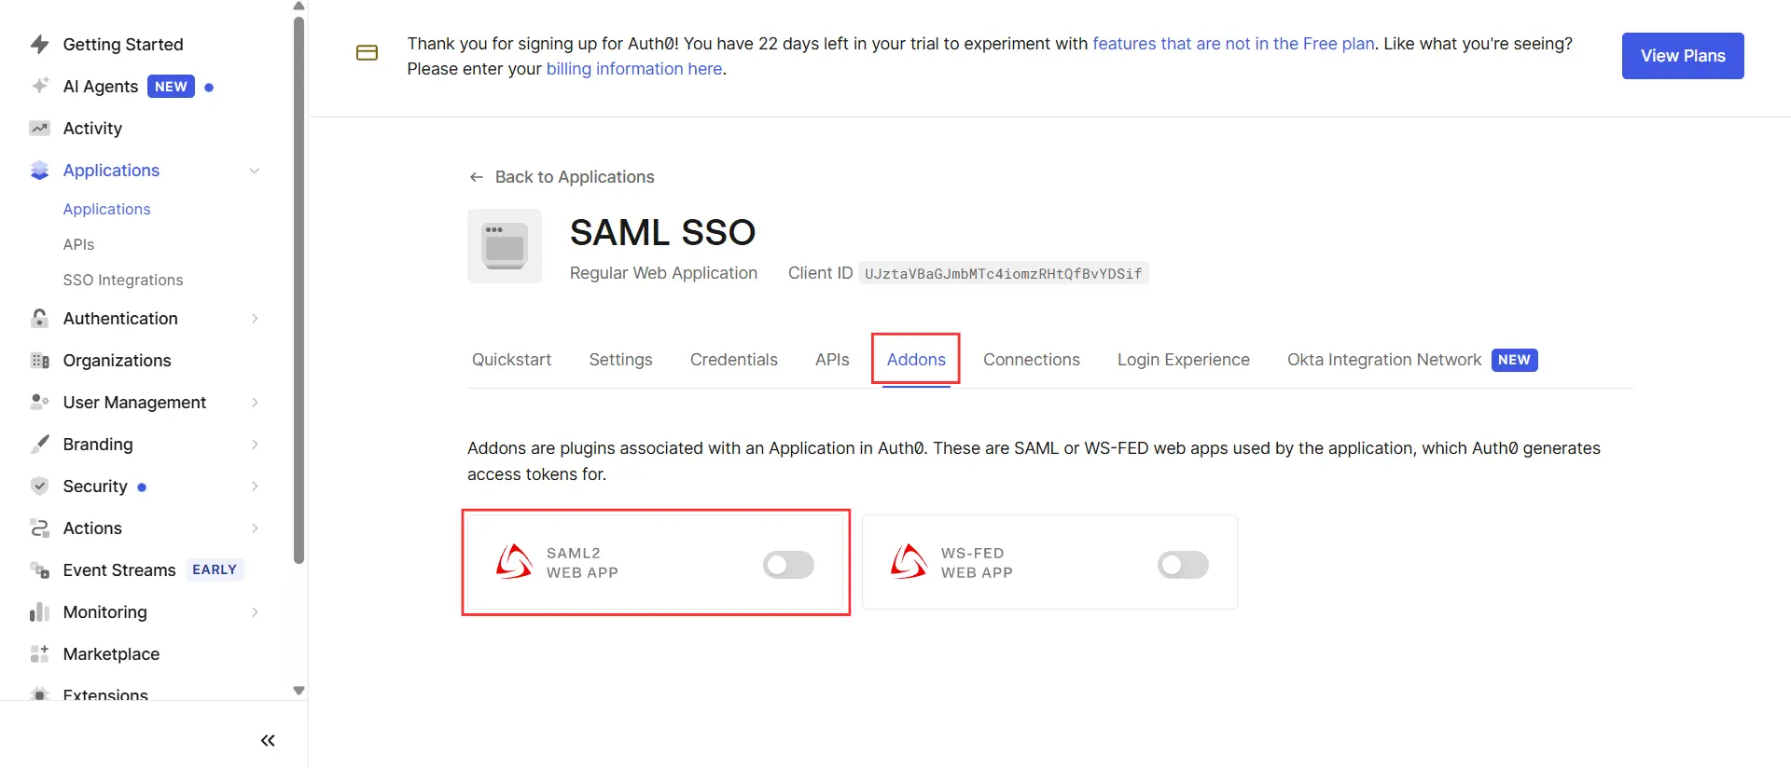
Task: Click the sidebar scroll down arrow
Action: 298,691
